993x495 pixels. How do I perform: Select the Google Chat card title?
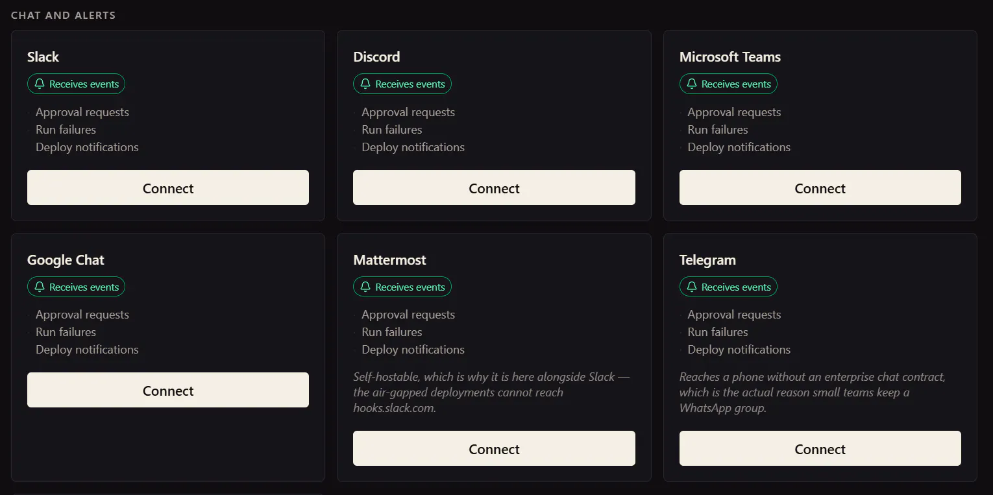point(66,260)
